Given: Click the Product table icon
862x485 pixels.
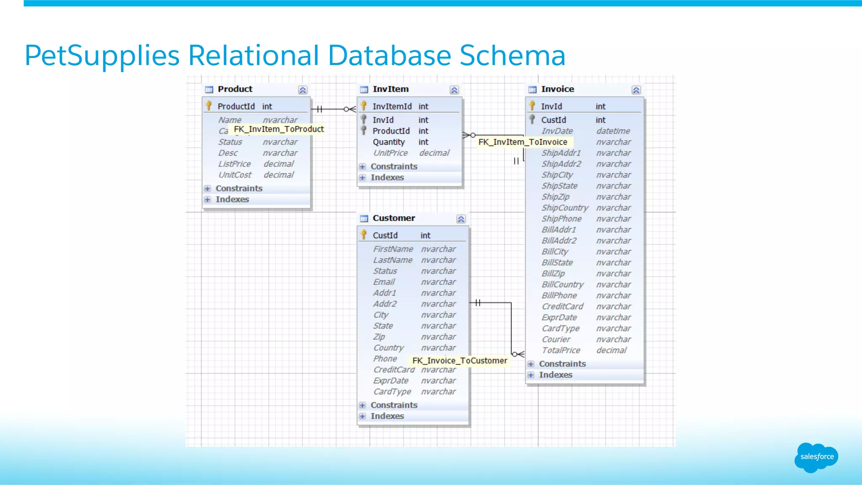Looking at the screenshot, I should (209, 90).
